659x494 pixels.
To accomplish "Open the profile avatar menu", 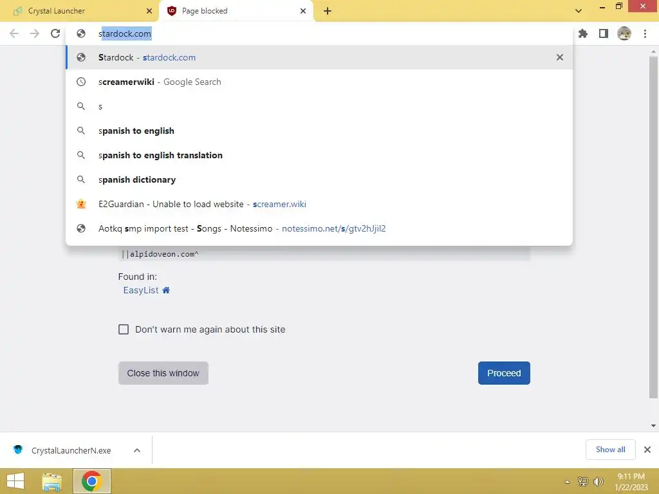I will [624, 33].
